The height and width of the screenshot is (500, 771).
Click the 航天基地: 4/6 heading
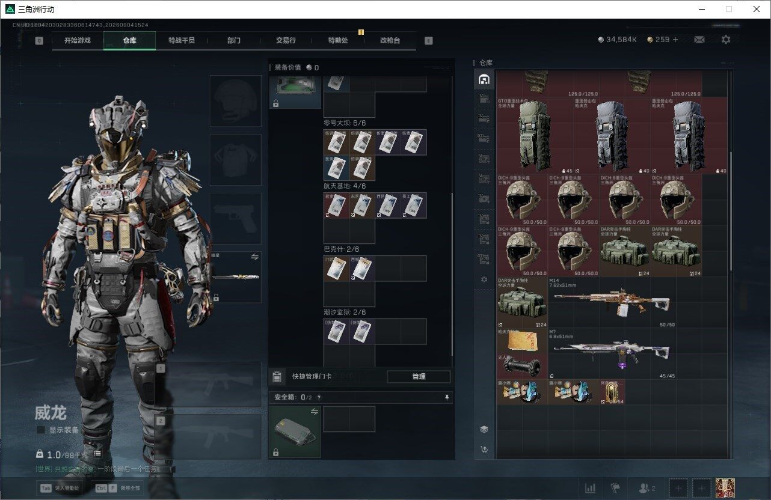[x=345, y=186]
